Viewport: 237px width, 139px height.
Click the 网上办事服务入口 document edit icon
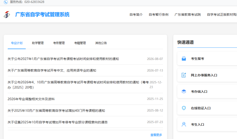184,75
